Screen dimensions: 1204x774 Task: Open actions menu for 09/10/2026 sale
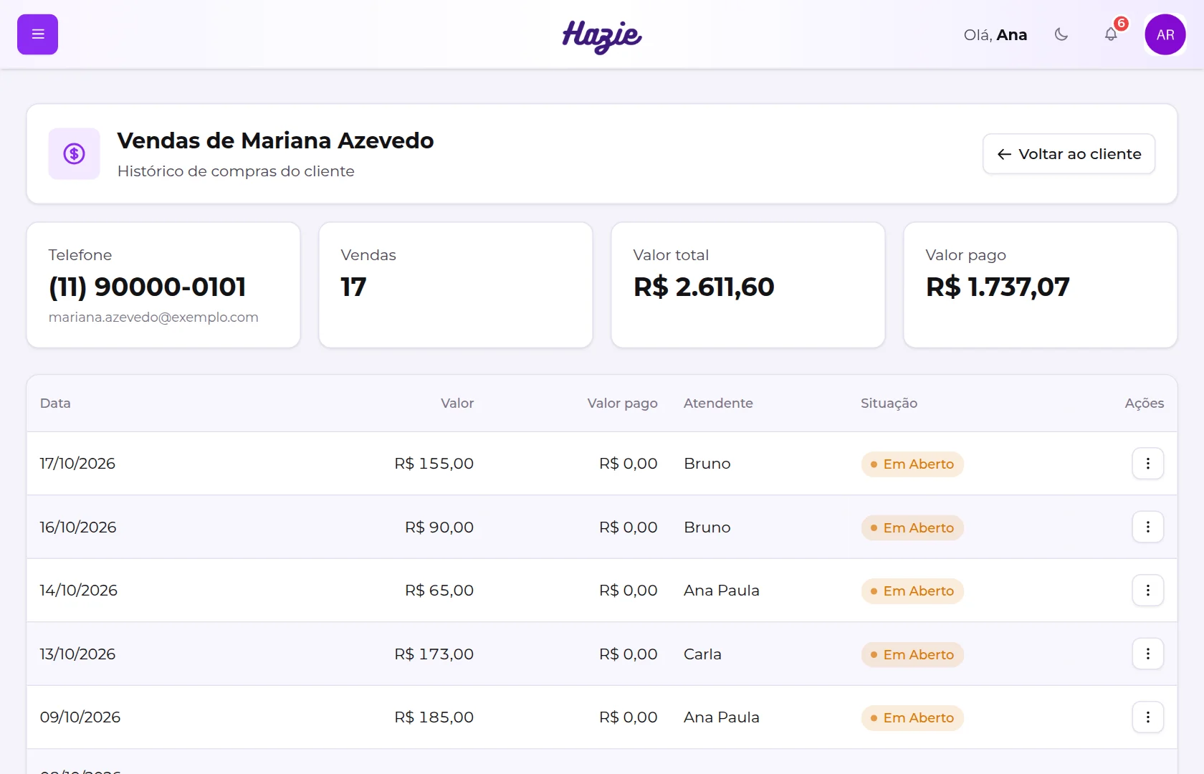(x=1148, y=717)
